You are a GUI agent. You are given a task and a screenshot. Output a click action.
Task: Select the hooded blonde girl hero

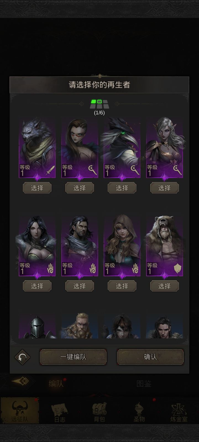pyautogui.click(x=122, y=286)
